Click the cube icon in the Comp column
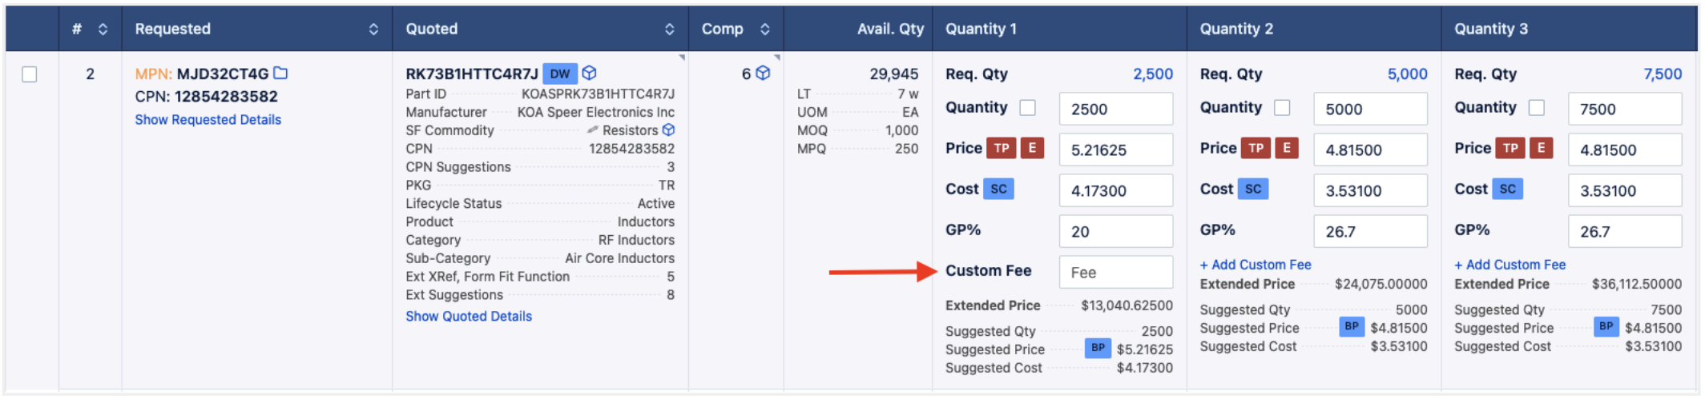The height and width of the screenshot is (403, 1705). tap(763, 74)
